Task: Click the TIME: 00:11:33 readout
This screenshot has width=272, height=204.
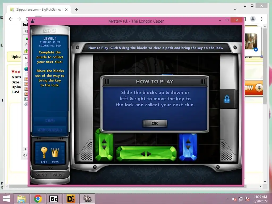Action: (50, 42)
